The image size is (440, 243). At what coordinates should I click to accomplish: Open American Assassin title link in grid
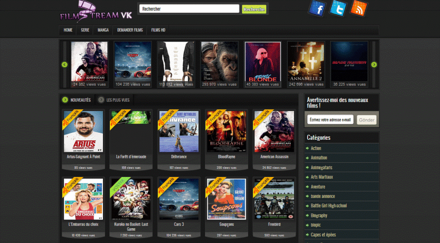click(x=274, y=157)
